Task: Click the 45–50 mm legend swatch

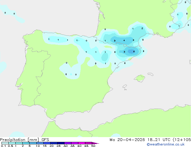Action: [89, 143]
